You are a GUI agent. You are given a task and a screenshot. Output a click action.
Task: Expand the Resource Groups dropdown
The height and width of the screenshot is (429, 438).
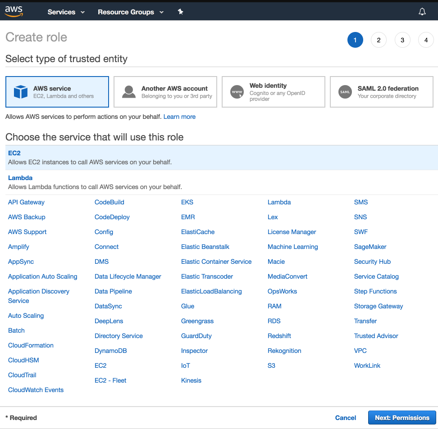[130, 12]
